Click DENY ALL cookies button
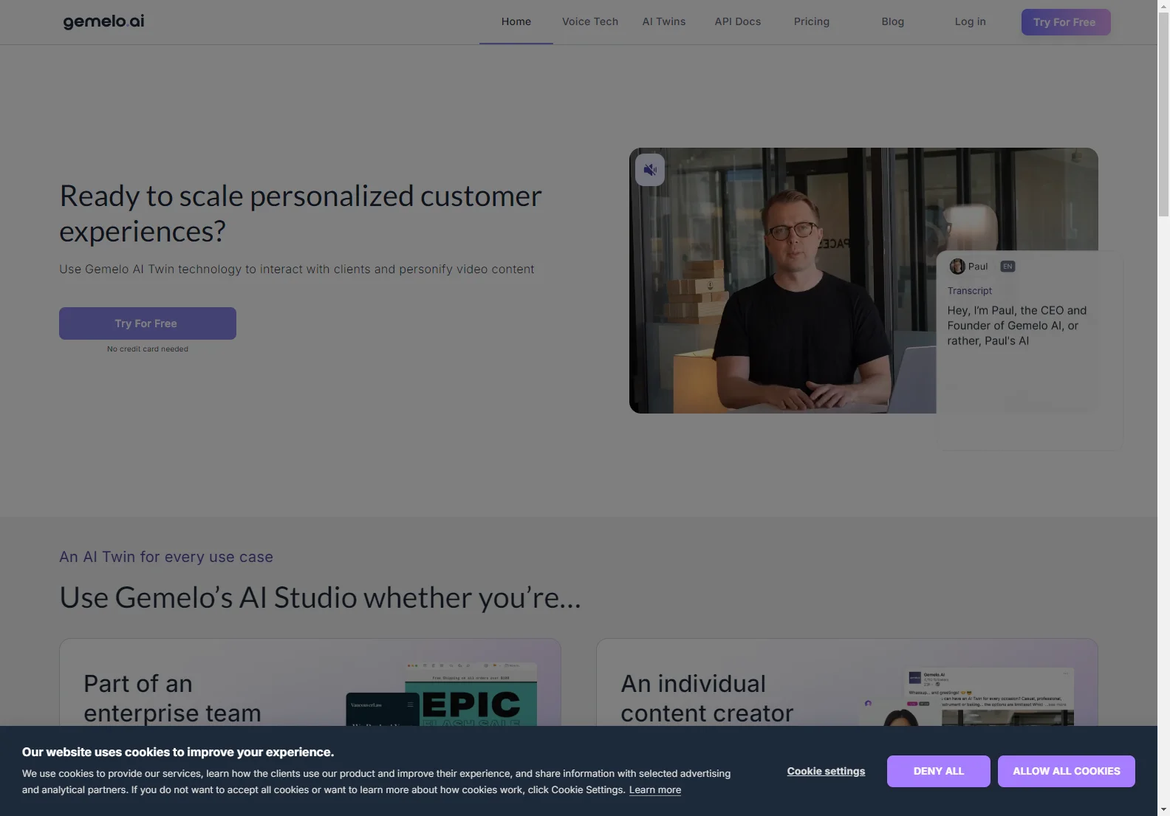This screenshot has height=816, width=1170. (x=939, y=771)
